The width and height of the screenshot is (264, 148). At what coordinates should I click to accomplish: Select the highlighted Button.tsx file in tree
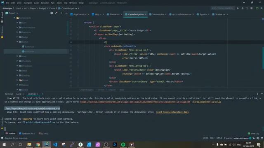(x=28, y=51)
